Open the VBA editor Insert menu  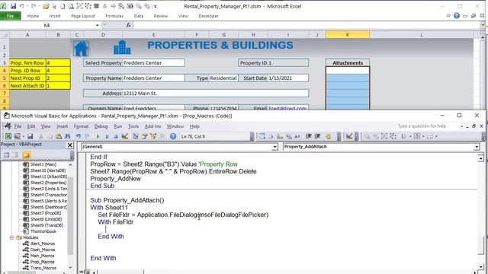62,126
